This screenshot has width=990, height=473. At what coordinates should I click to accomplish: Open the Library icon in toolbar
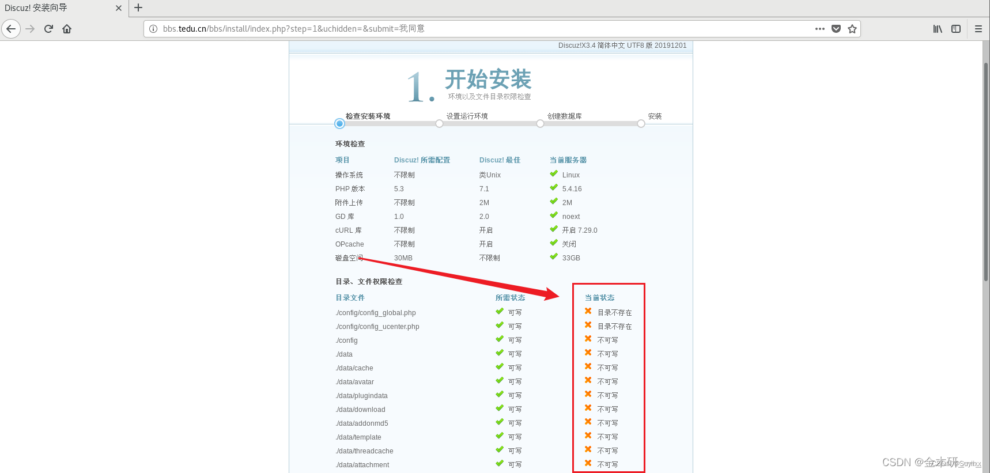[x=938, y=29]
